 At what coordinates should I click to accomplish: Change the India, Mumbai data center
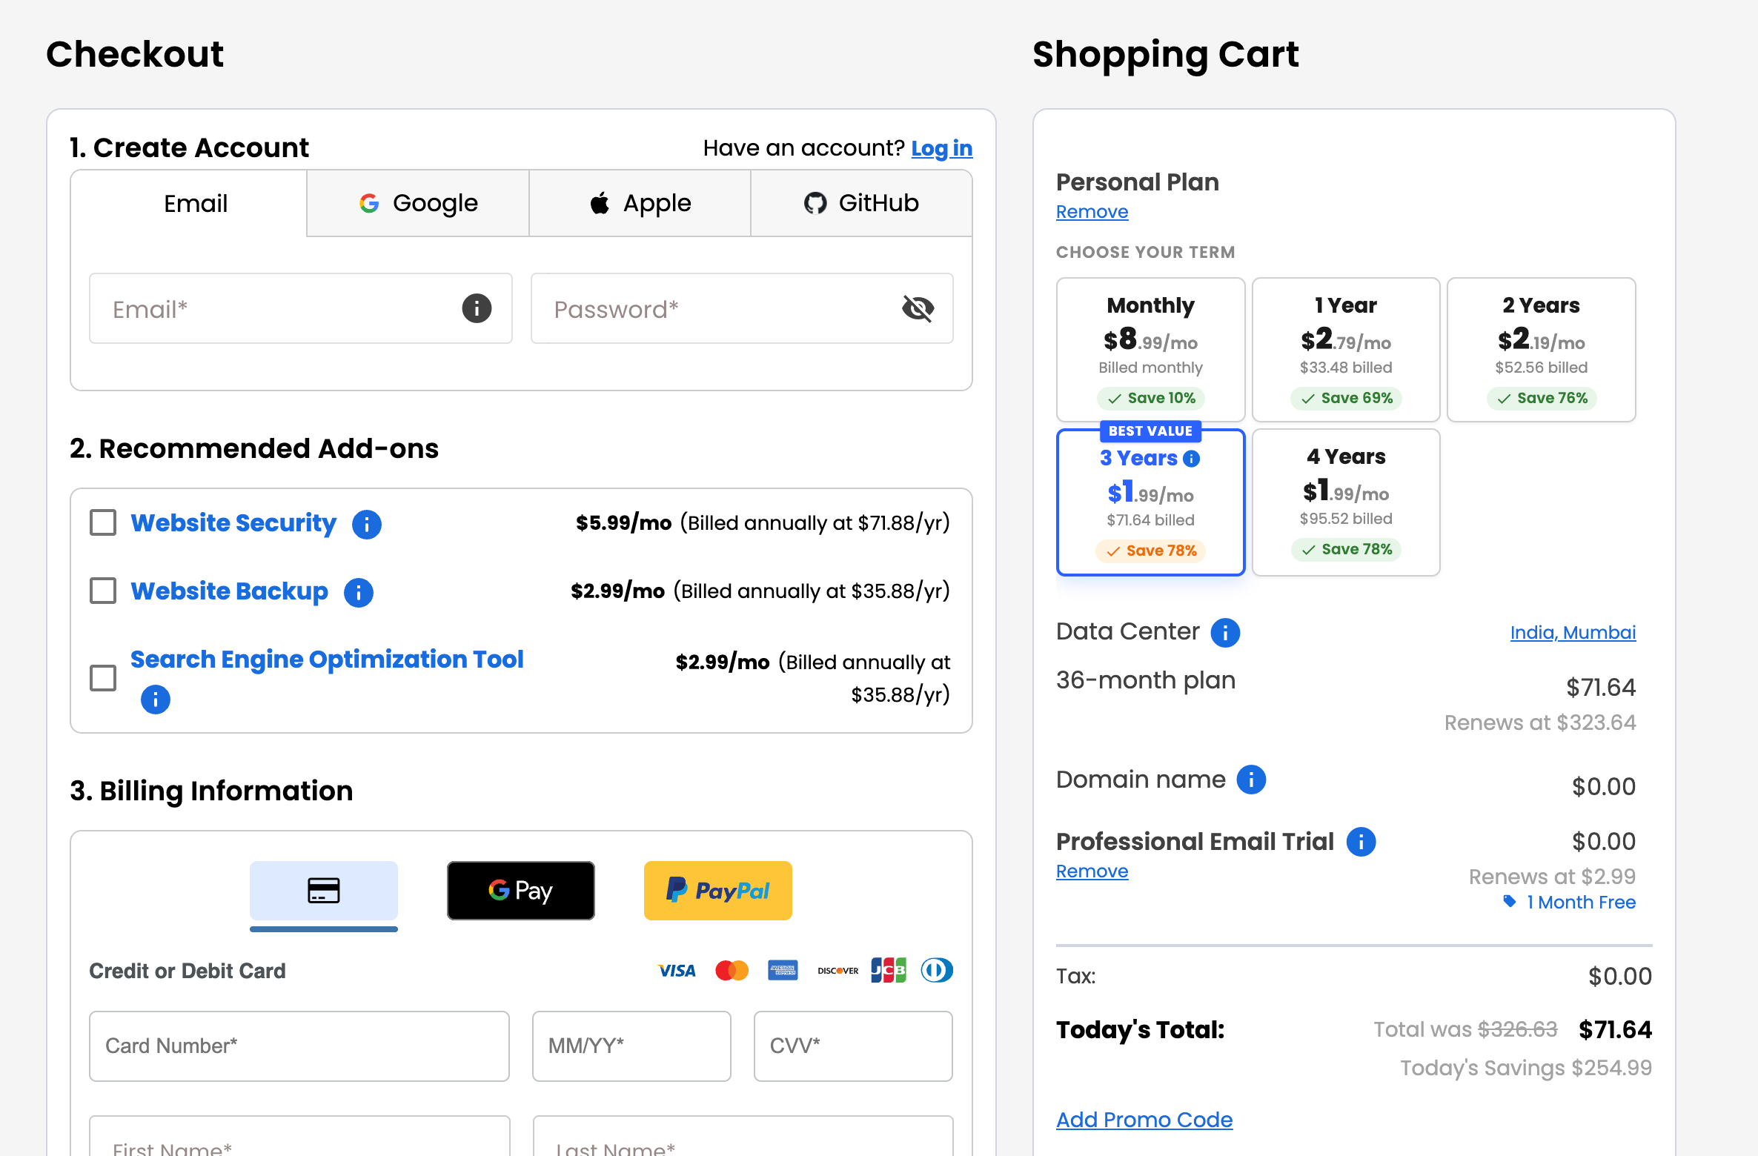point(1573,632)
